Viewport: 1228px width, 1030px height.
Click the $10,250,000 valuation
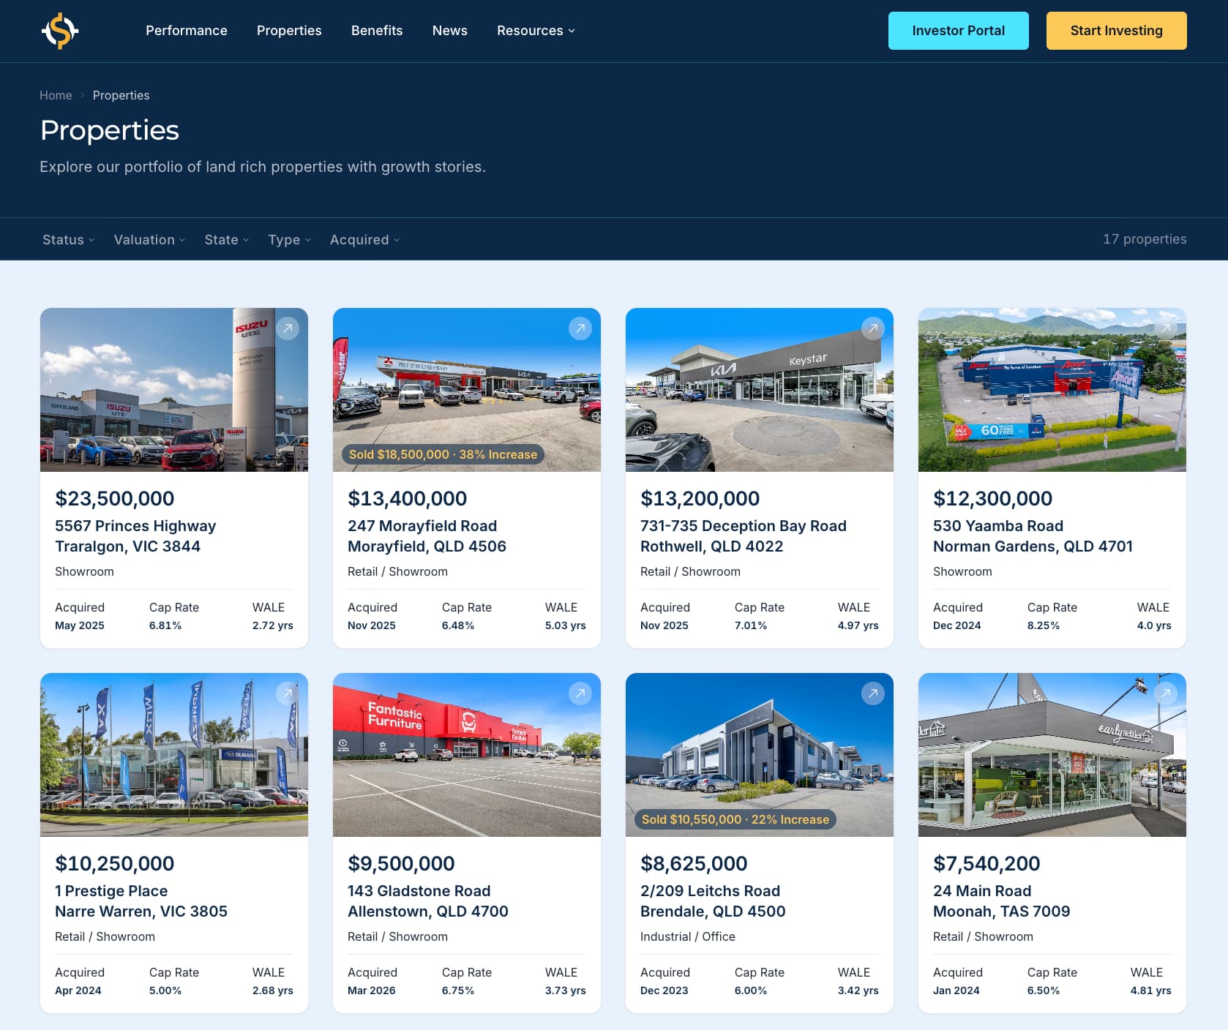[x=115, y=863]
